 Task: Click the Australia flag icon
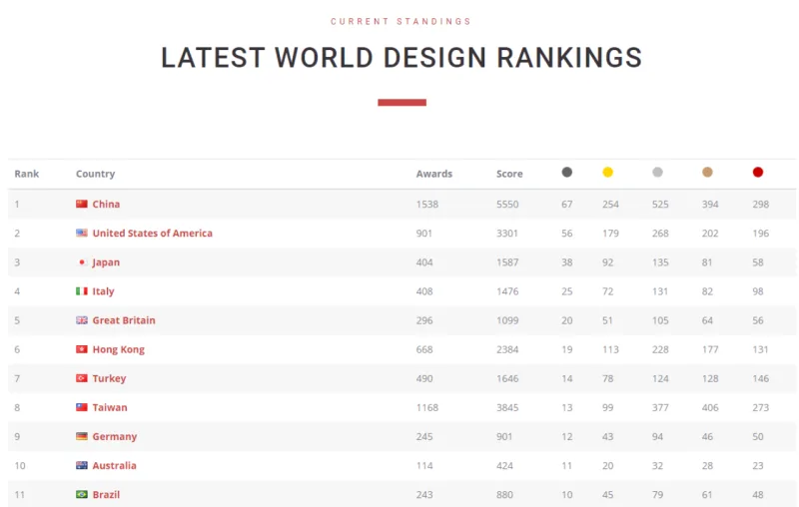point(82,465)
